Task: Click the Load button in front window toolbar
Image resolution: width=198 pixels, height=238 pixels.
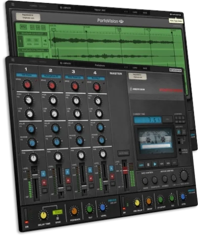Action: (135, 68)
